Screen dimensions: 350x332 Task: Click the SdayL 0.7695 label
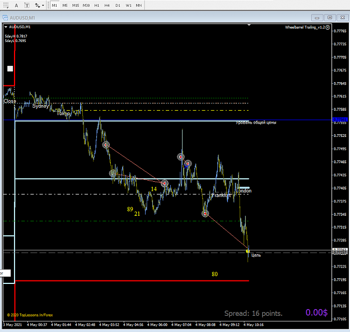(x=16, y=41)
